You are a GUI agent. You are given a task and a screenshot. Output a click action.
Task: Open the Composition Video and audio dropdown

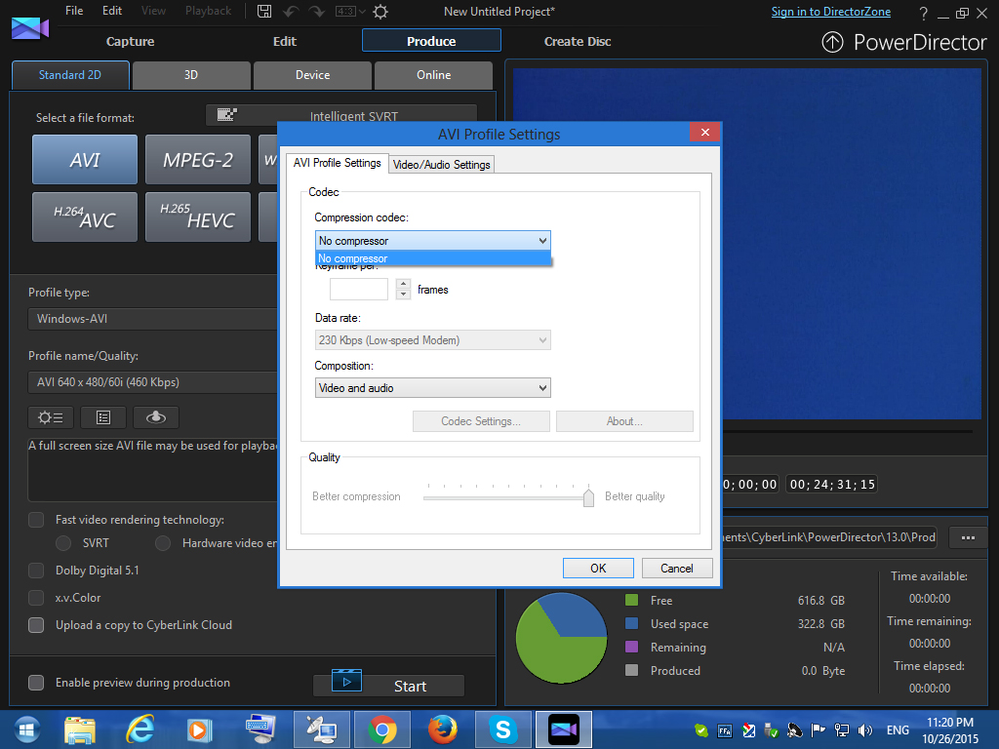pos(432,388)
